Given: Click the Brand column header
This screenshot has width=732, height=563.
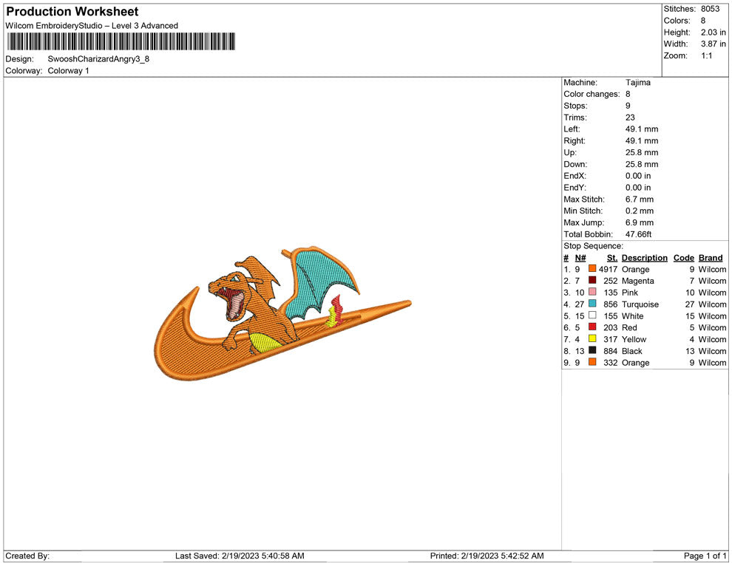Looking at the screenshot, I should click(x=711, y=258).
